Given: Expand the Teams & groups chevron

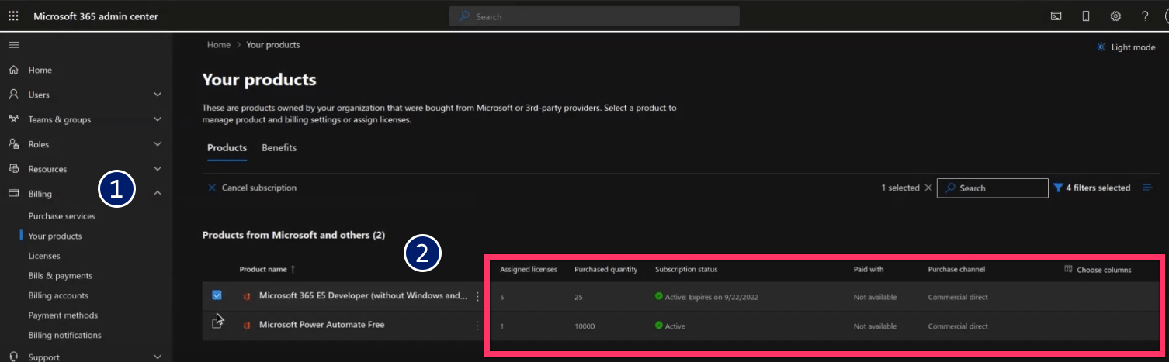Looking at the screenshot, I should (x=158, y=119).
